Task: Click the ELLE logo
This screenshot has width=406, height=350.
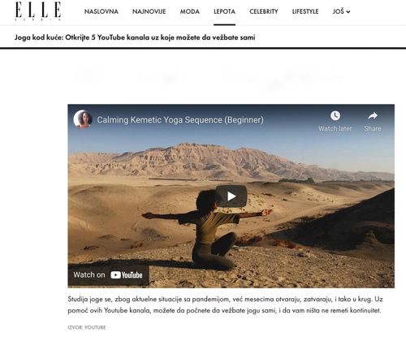Action: coord(38,11)
